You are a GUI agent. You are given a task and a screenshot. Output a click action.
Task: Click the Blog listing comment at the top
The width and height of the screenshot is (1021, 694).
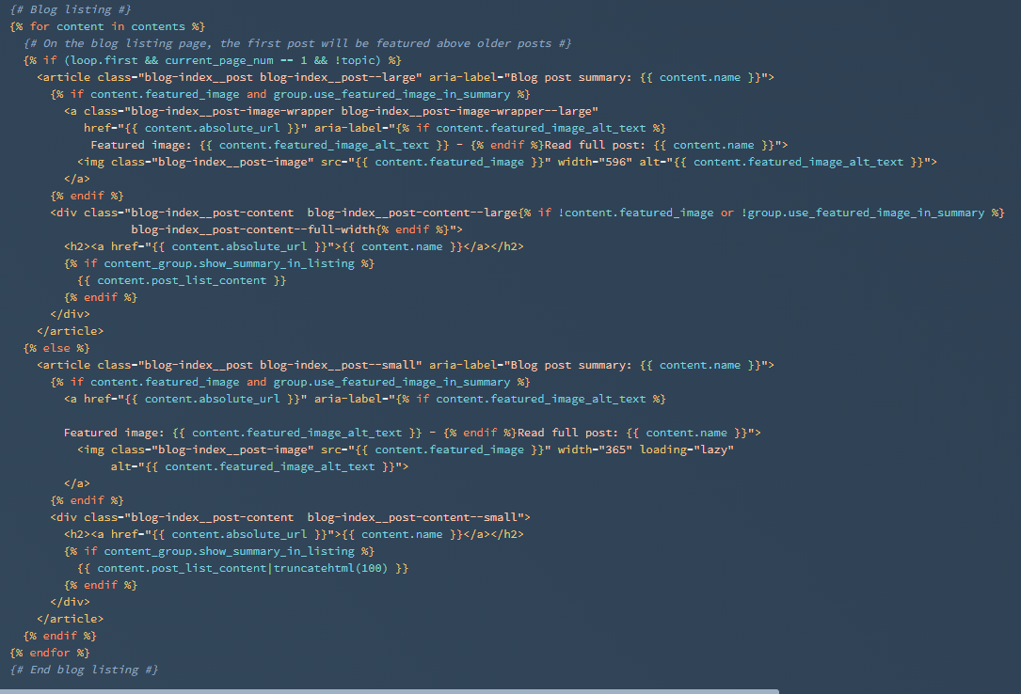pos(71,9)
